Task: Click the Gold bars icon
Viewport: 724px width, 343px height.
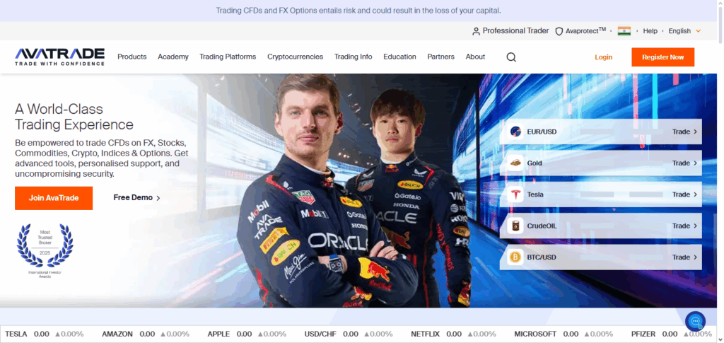Action: (515, 163)
